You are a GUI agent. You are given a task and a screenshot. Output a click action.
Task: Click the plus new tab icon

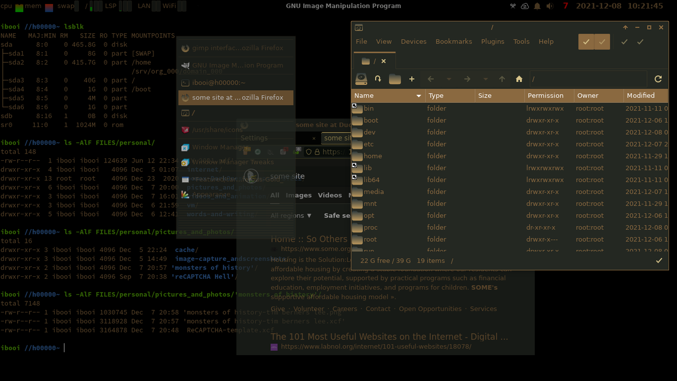pos(411,79)
